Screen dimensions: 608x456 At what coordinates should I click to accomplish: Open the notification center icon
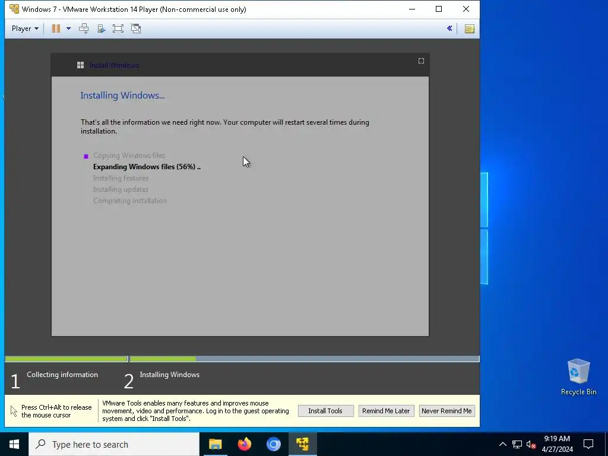point(588,444)
